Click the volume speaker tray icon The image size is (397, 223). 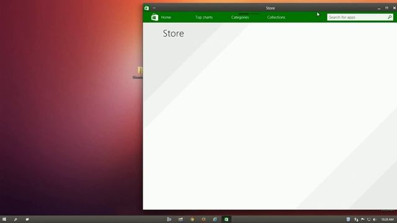[375, 219]
